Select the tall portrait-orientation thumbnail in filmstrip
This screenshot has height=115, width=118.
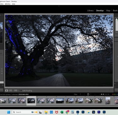click(x=108, y=101)
